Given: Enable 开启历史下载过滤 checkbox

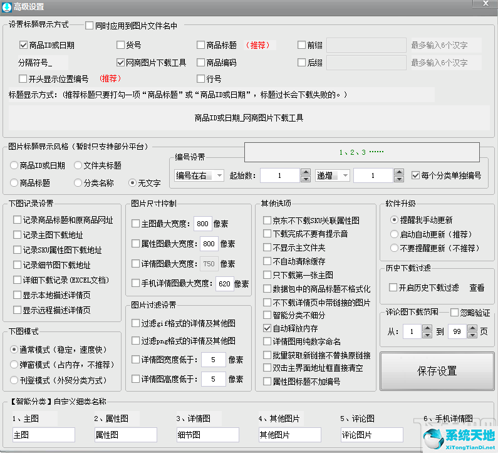Looking at the screenshot, I should coord(393,288).
